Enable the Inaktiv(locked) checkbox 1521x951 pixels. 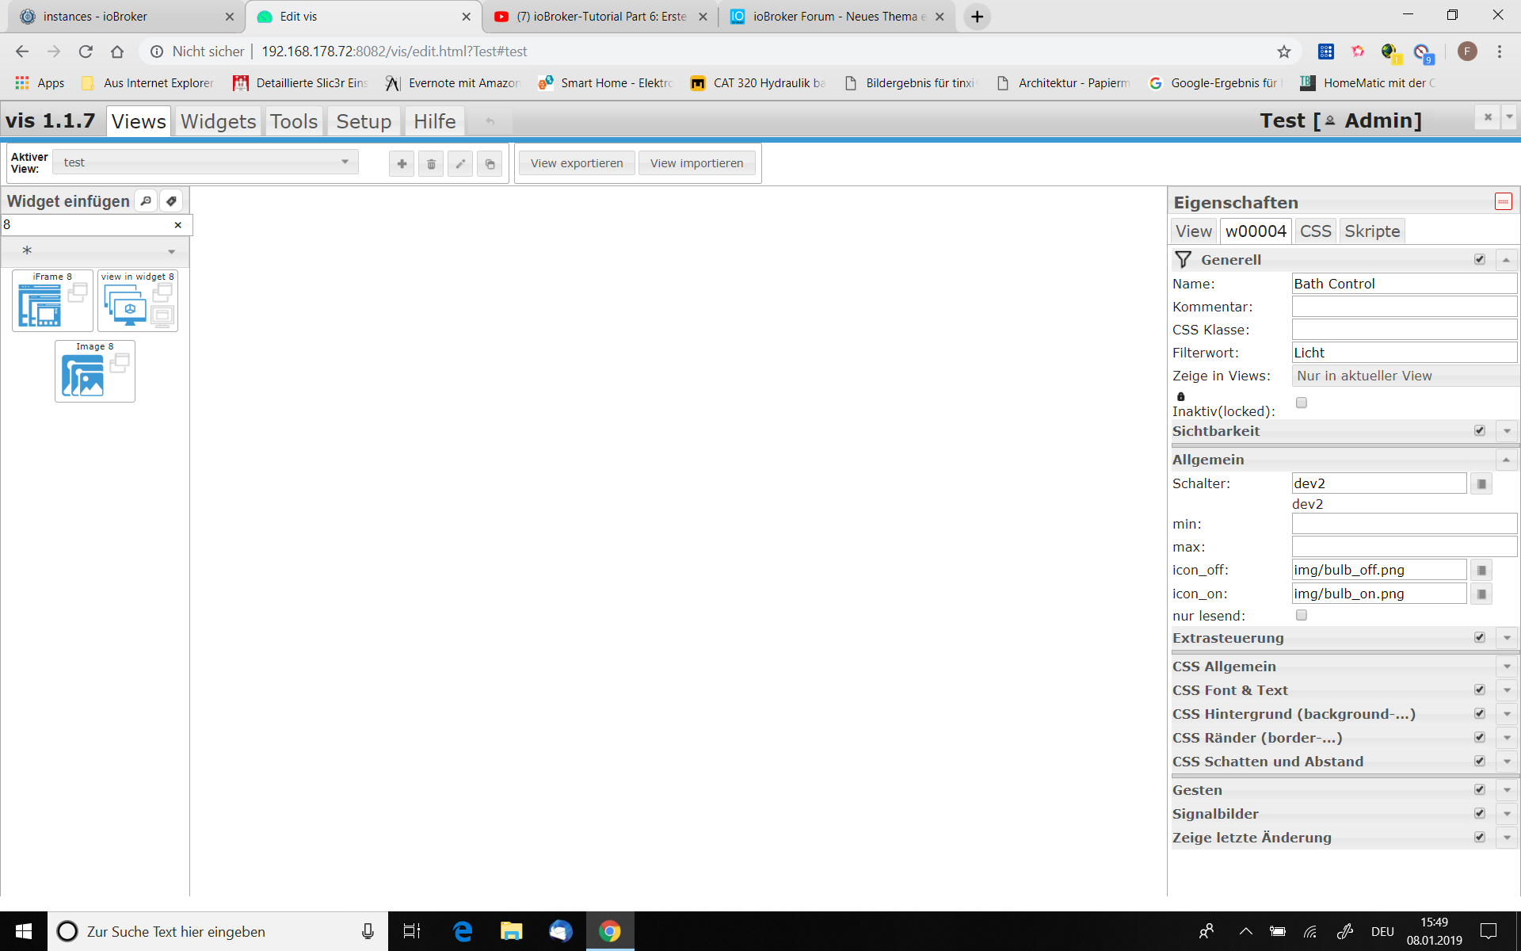[1301, 403]
